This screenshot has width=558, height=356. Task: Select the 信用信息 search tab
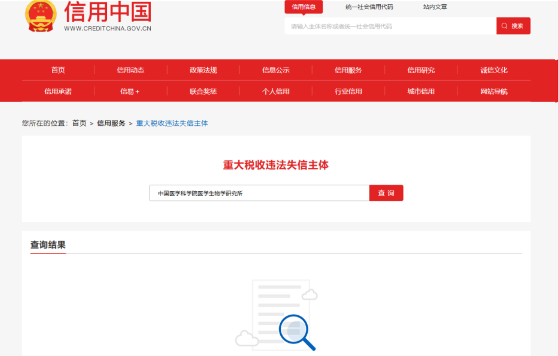coord(304,7)
